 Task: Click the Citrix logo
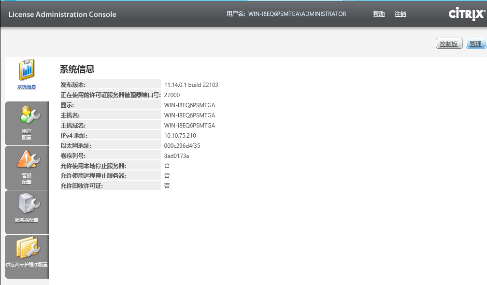tap(467, 14)
